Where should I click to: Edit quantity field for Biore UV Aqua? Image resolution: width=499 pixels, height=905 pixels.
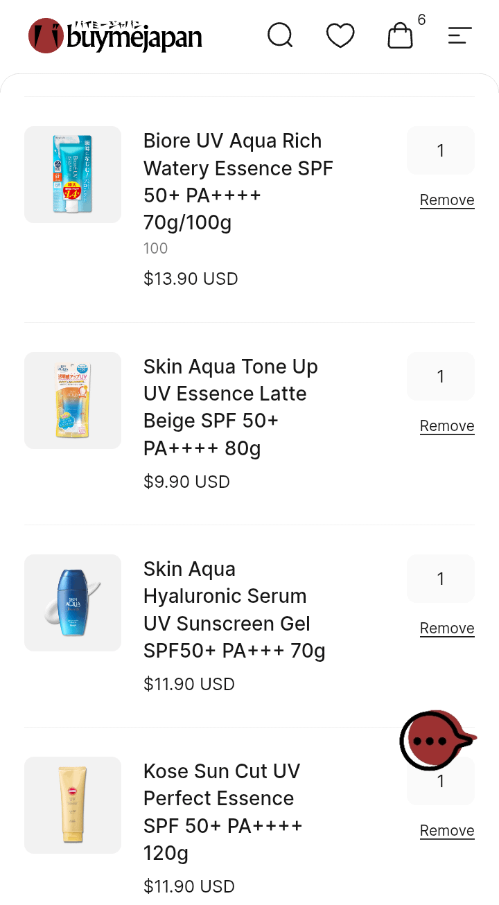pyautogui.click(x=441, y=150)
